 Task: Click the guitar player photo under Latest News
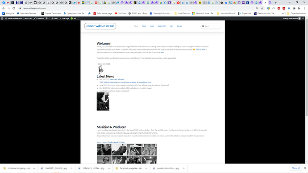103,101
